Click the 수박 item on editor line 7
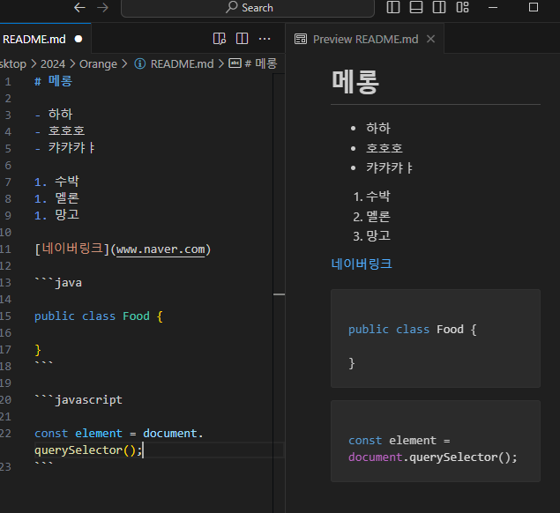This screenshot has height=513, width=560. coord(67,182)
